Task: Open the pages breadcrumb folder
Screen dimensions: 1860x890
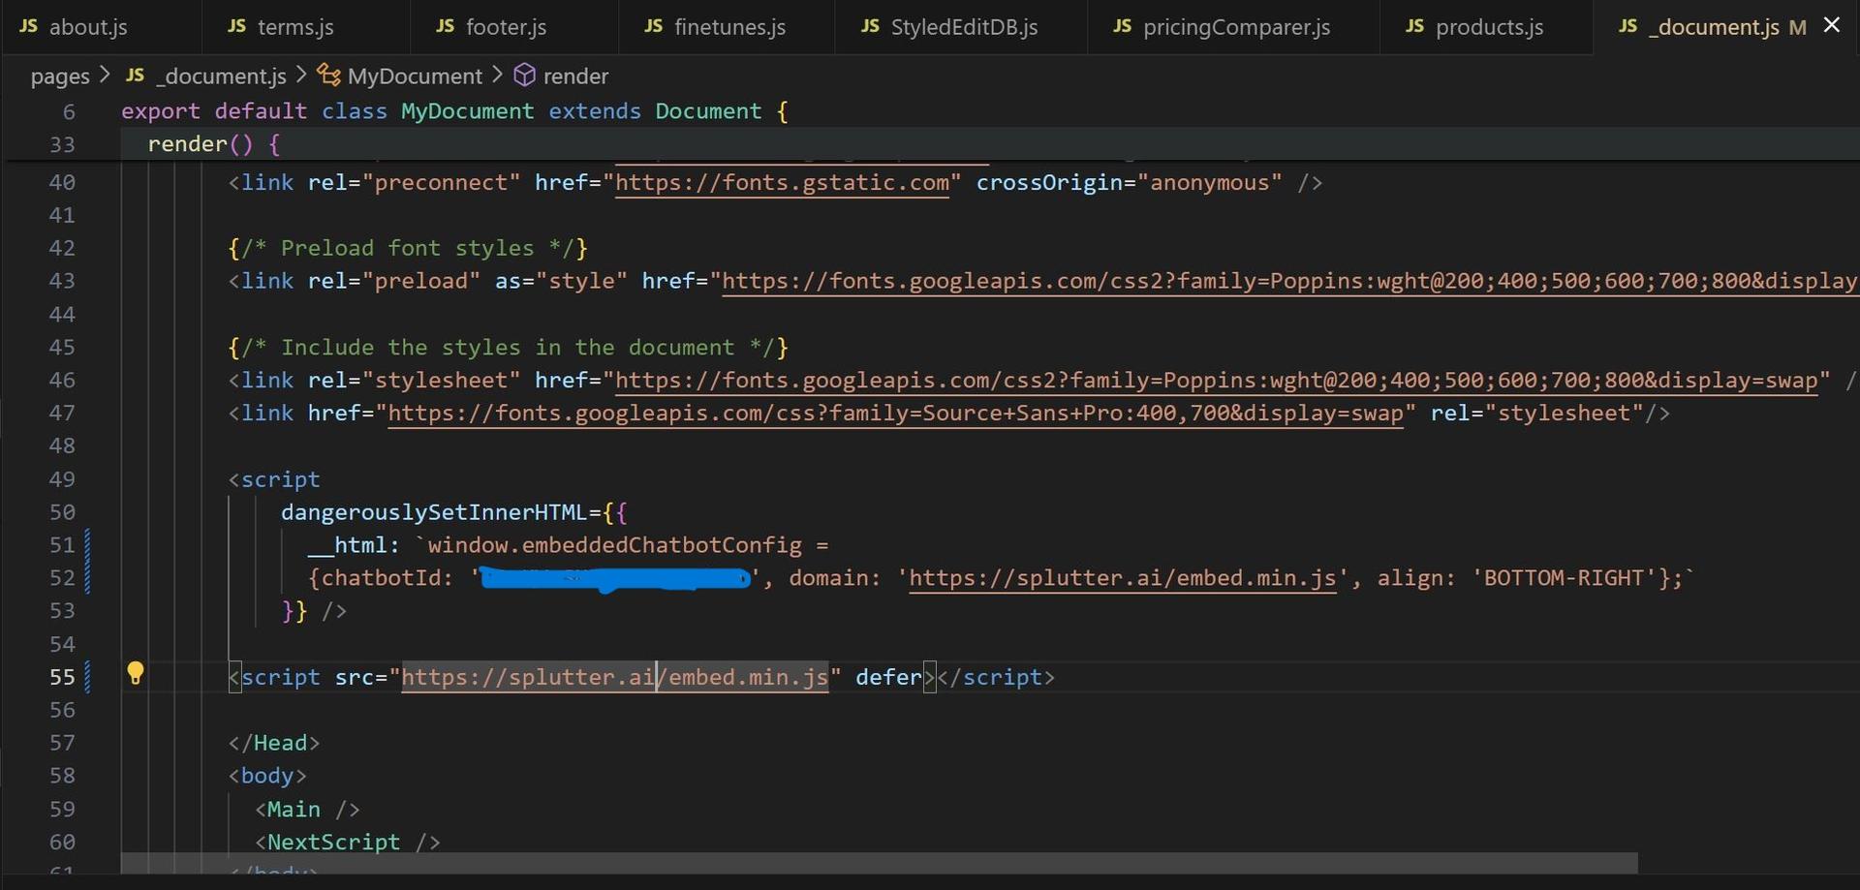Action: click(x=60, y=76)
